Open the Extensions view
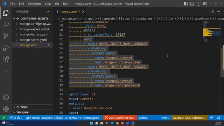Screen dimensions: 224x126 coord(6,59)
